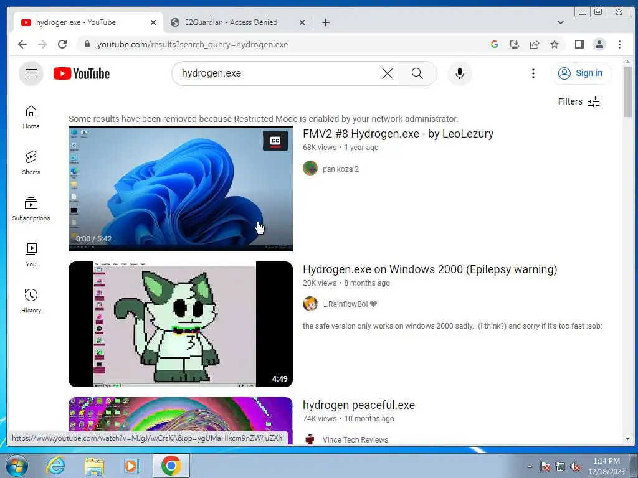Open pan koza 2 channel name
638x478 pixels.
pyautogui.click(x=341, y=169)
